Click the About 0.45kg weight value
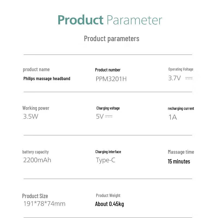Screen dimensions: 218x218 110,204
